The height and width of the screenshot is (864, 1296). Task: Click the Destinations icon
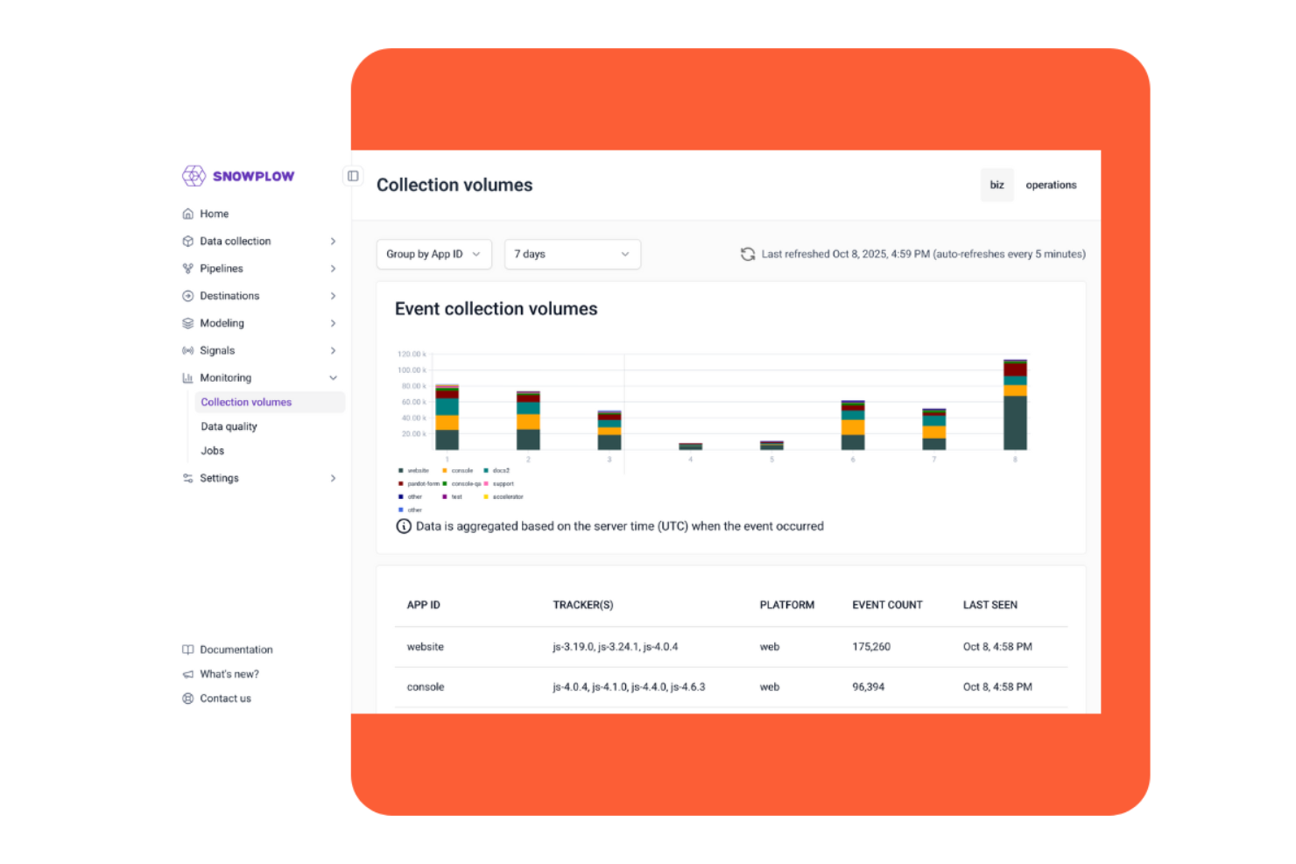(x=187, y=296)
